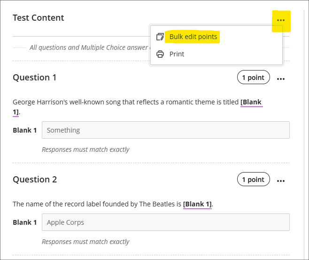Click the printer icon in the menu

[160, 54]
